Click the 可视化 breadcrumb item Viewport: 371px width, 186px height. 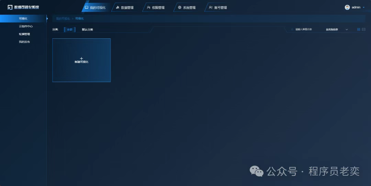coord(79,18)
